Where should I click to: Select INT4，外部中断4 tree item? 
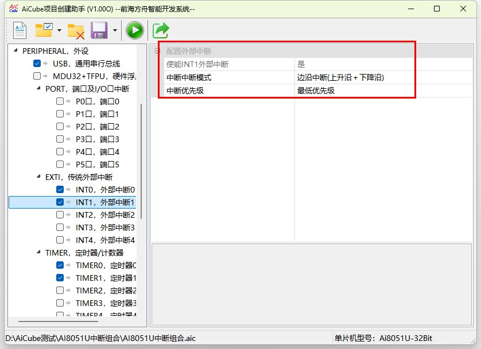105,240
